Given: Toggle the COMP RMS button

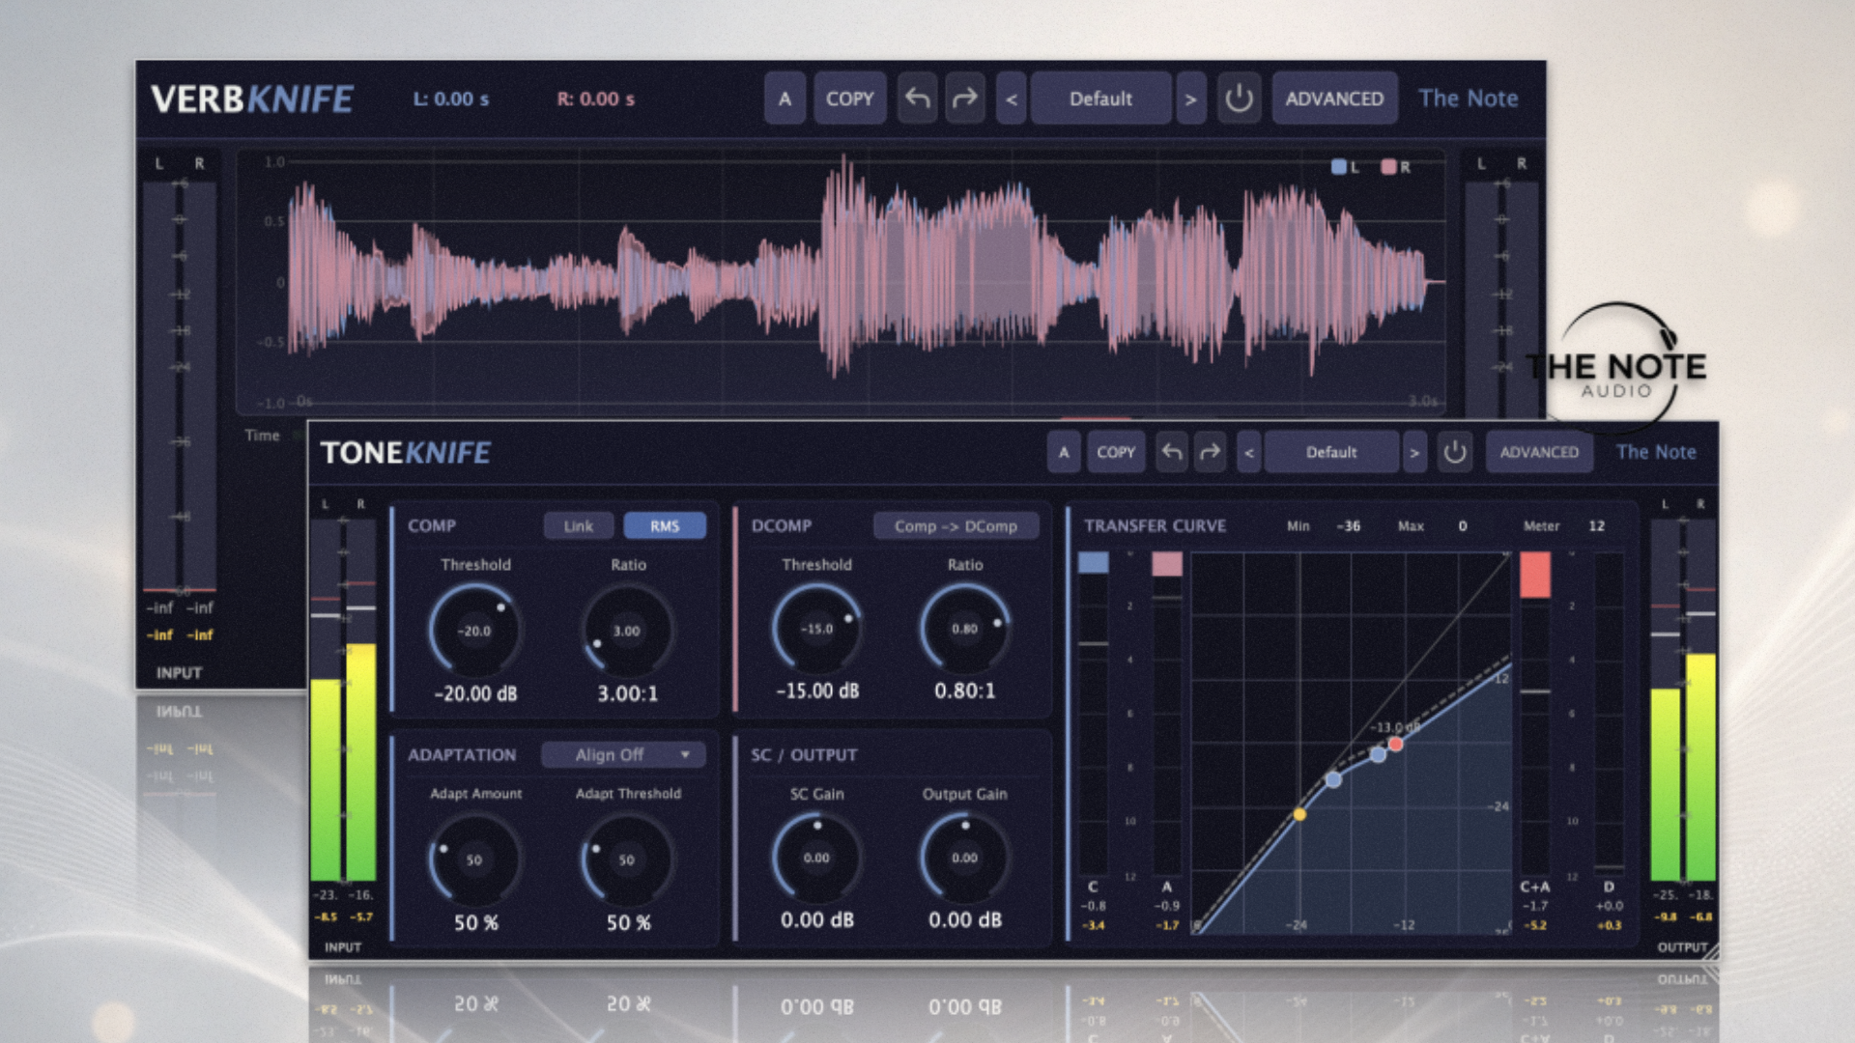Looking at the screenshot, I should 665,525.
